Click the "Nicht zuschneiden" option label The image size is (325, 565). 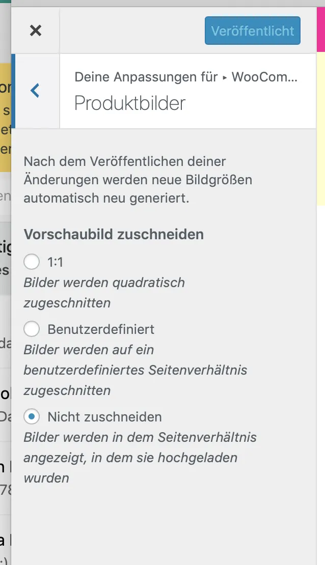[104, 417]
